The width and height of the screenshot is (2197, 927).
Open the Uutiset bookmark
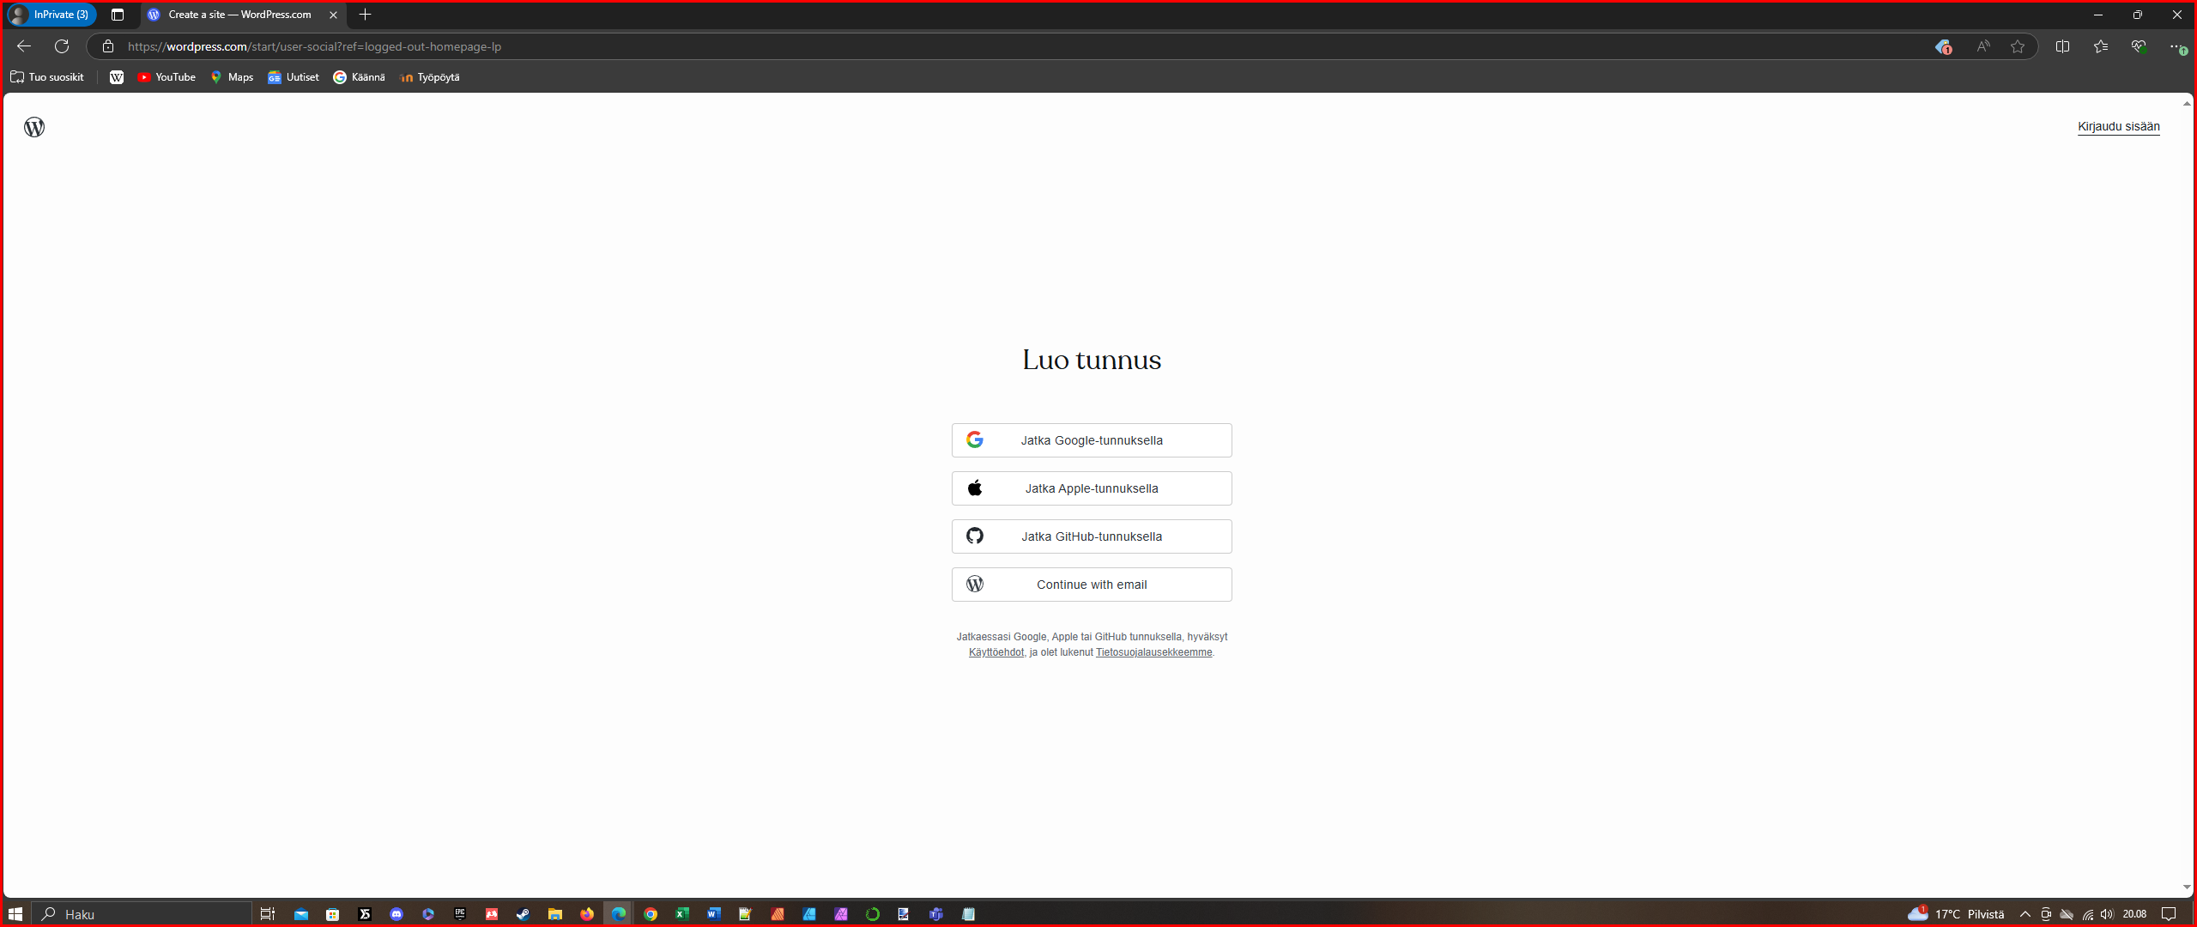pos(294,77)
